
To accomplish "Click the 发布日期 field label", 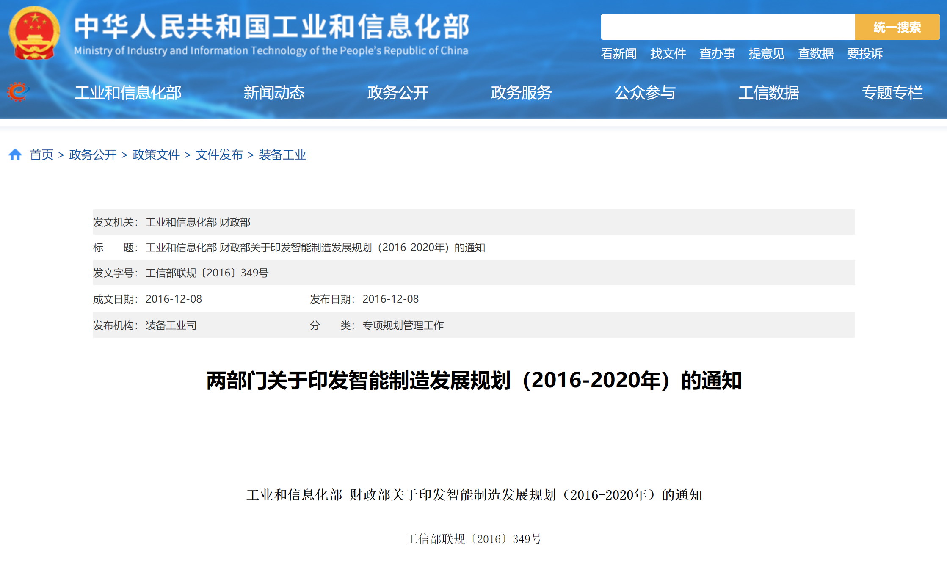I will coord(332,299).
